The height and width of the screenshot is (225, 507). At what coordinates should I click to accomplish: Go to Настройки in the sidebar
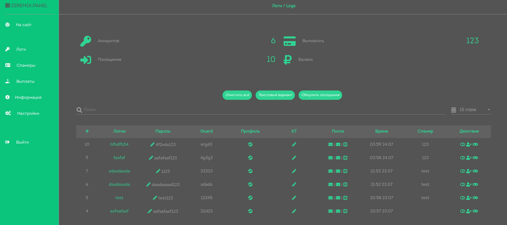click(28, 113)
